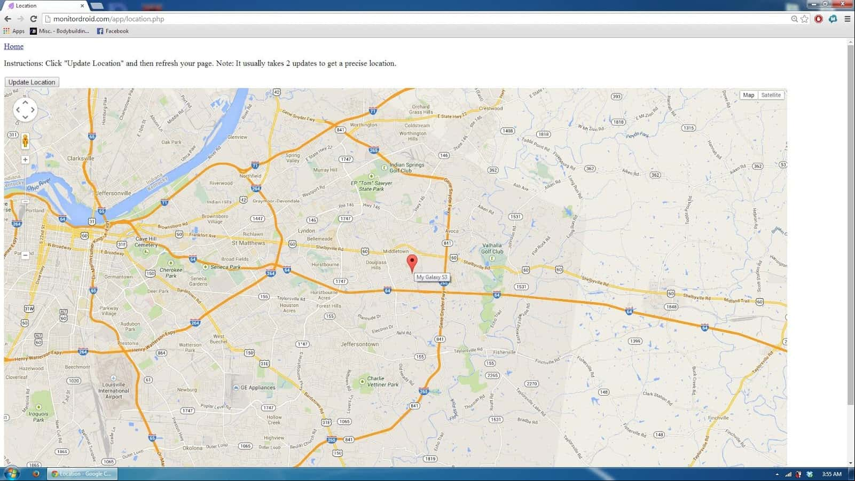This screenshot has height=481, width=855.
Task: Pan the map up with the arrow control
Action: [25, 102]
